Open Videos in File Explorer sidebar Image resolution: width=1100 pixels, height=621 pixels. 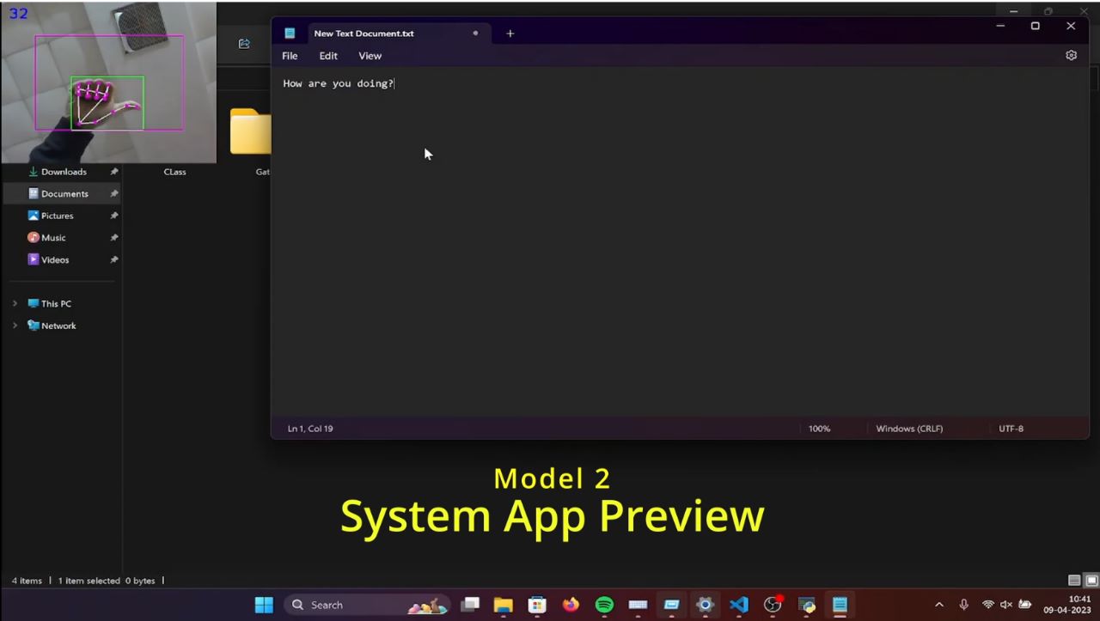tap(53, 259)
